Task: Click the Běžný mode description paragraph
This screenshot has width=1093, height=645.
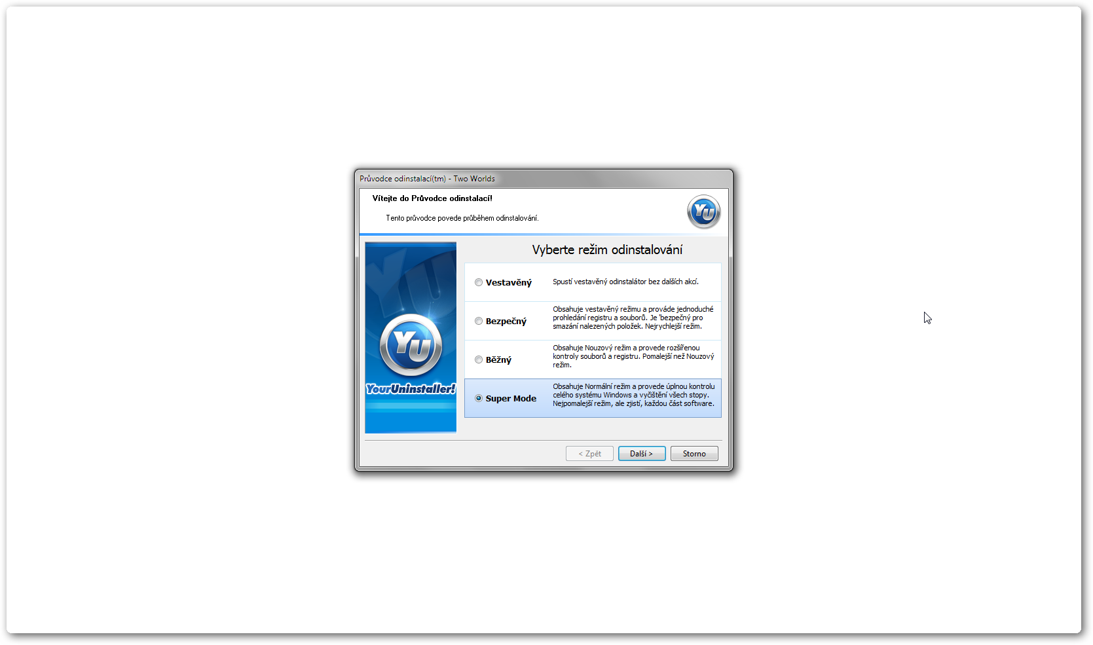Action: [x=633, y=356]
